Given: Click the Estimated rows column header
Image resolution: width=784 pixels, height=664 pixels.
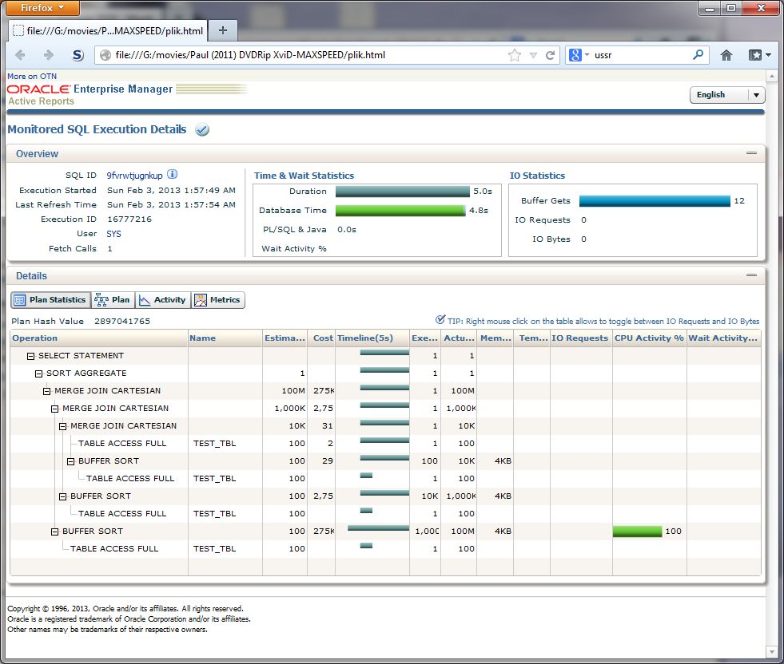Looking at the screenshot, I should [285, 338].
